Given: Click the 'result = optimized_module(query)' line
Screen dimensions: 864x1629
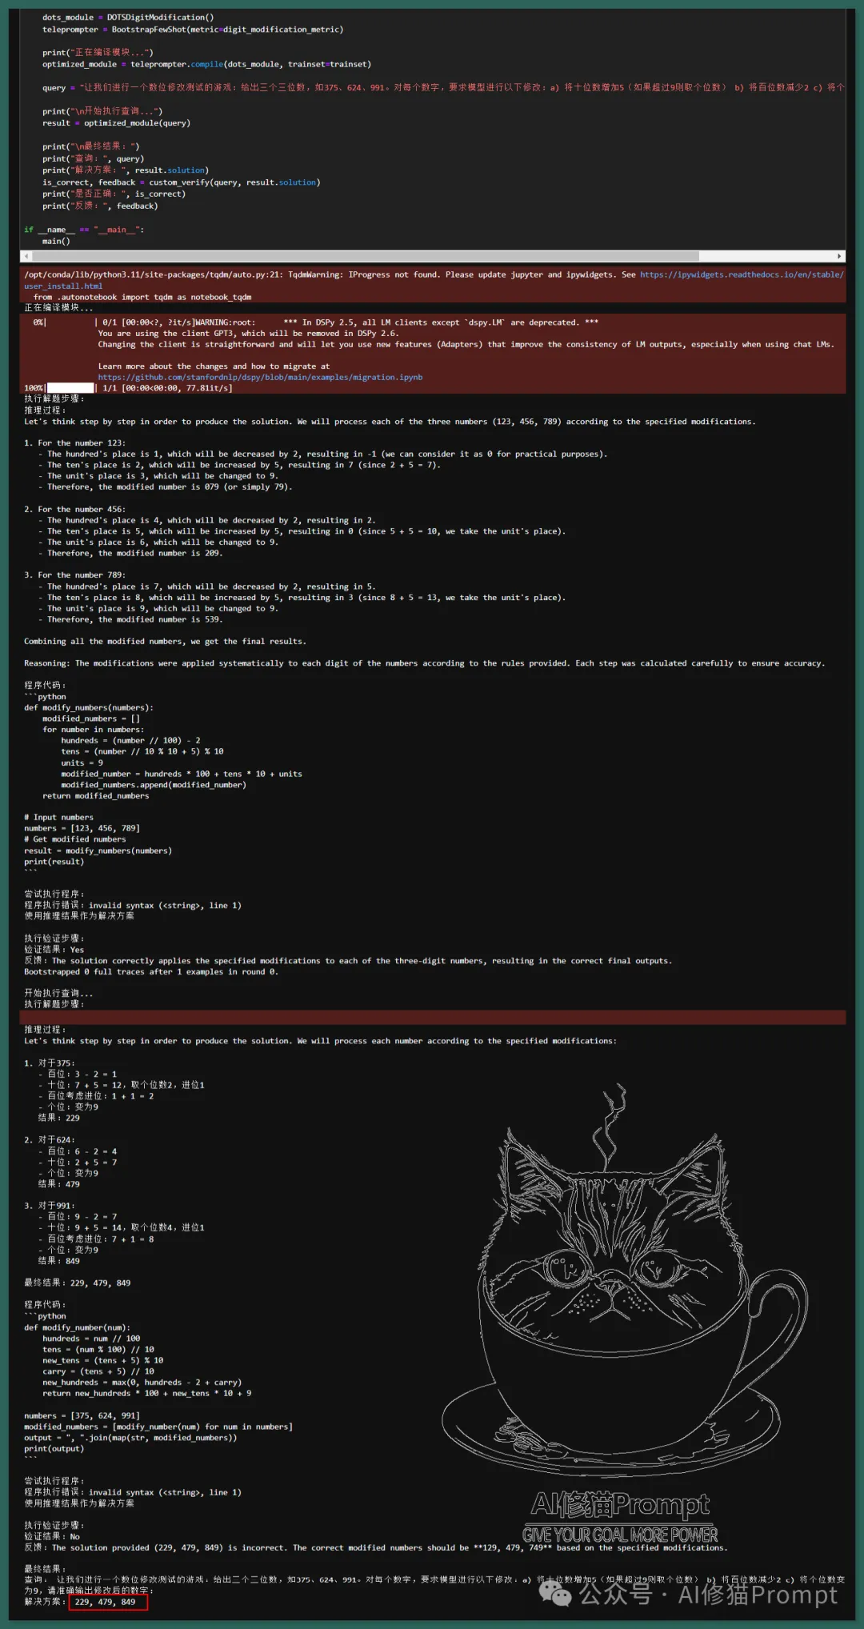Looking at the screenshot, I should 116,123.
